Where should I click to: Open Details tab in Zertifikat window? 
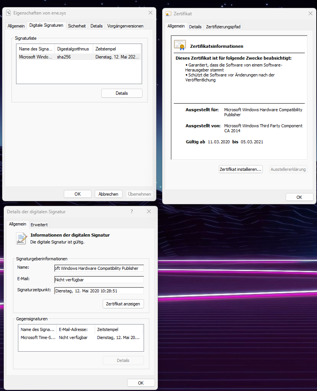pyautogui.click(x=195, y=27)
